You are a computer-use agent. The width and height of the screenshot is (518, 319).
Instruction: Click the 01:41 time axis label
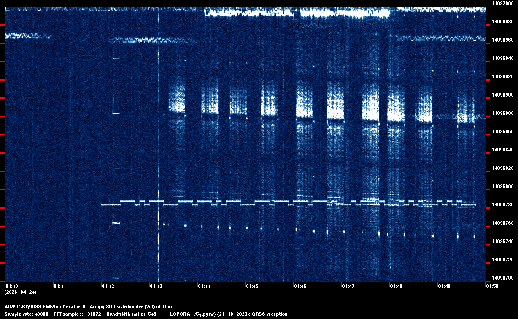pyautogui.click(x=60, y=286)
